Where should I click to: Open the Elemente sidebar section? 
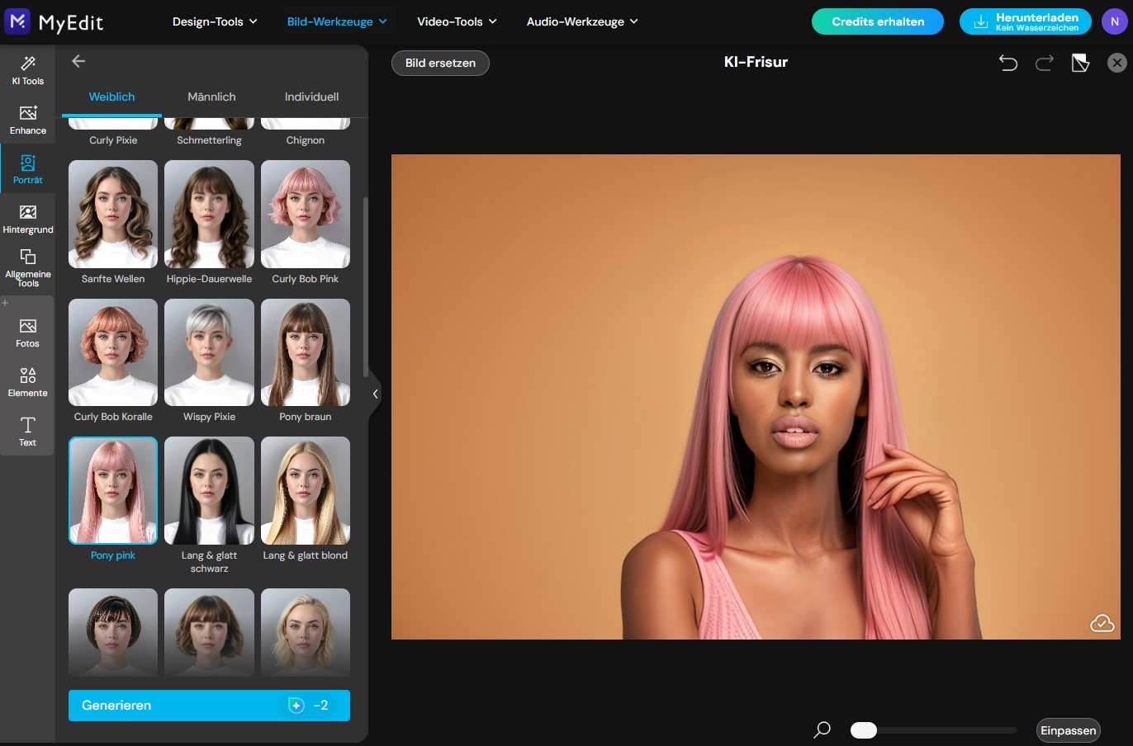[x=27, y=382]
